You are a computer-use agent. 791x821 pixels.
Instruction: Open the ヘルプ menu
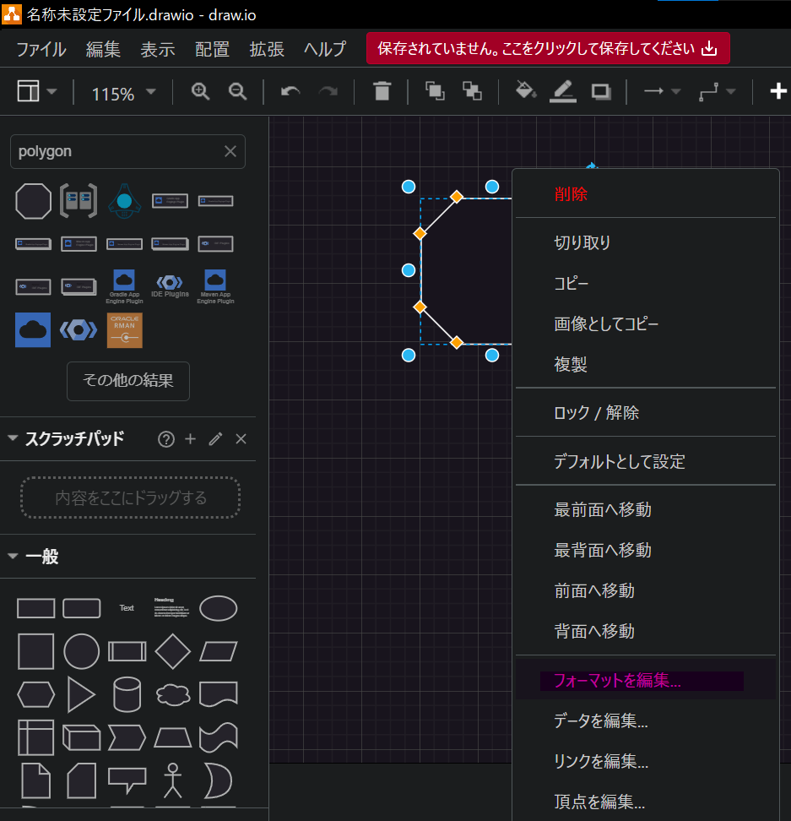point(325,49)
